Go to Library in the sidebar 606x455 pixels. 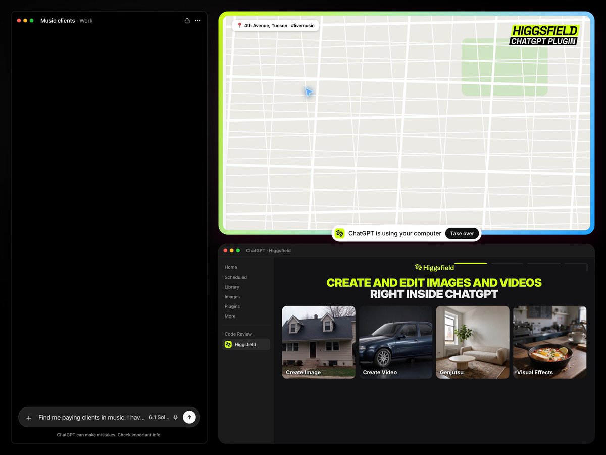coord(232,287)
